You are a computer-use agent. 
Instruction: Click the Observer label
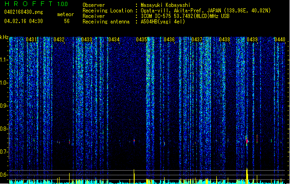coord(94,5)
